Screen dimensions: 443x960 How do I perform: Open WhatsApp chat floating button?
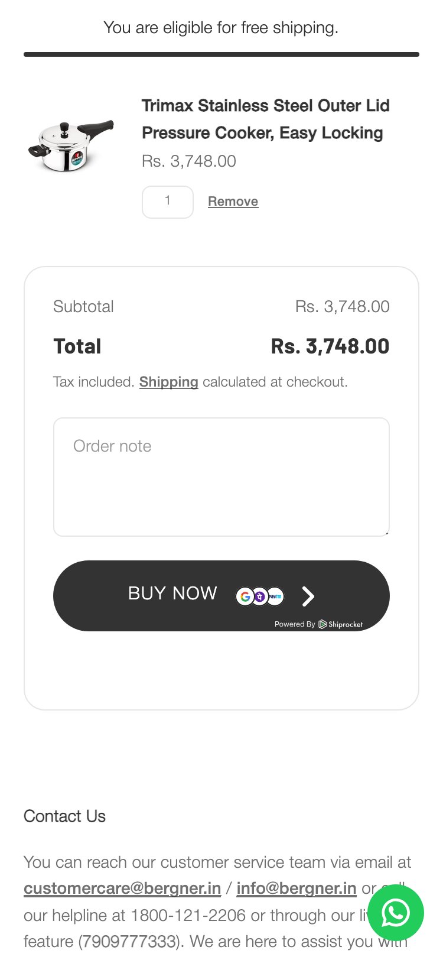[395, 913]
